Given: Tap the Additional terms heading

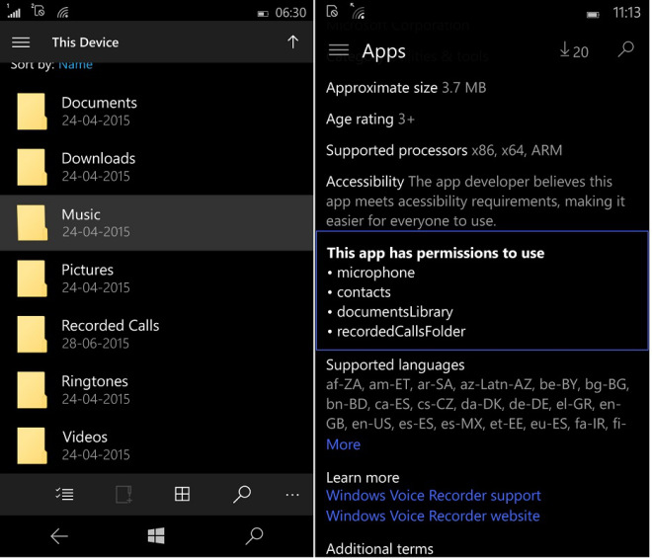Looking at the screenshot, I should point(379,549).
